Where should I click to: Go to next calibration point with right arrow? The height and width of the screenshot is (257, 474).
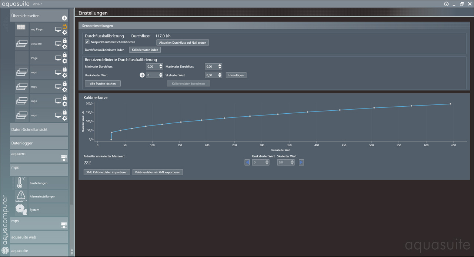click(301, 162)
